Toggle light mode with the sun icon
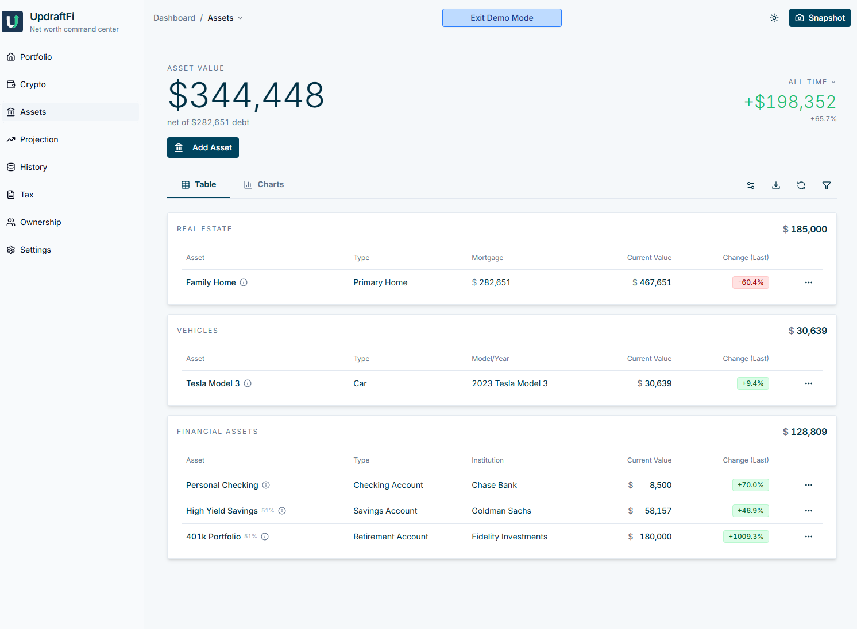857x629 pixels. pyautogui.click(x=774, y=18)
